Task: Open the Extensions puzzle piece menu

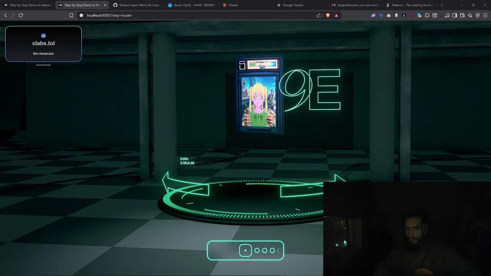Action: (x=427, y=15)
